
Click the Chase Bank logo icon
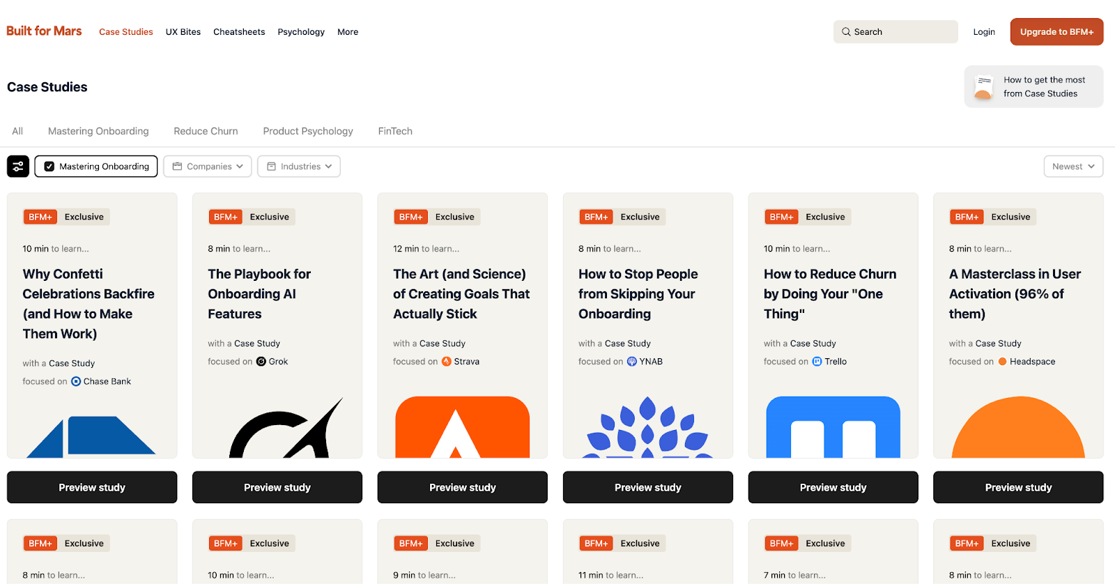[x=76, y=381]
